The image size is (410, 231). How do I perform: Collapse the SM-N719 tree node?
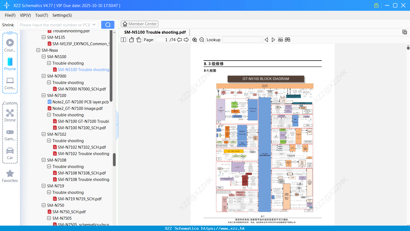click(x=44, y=186)
